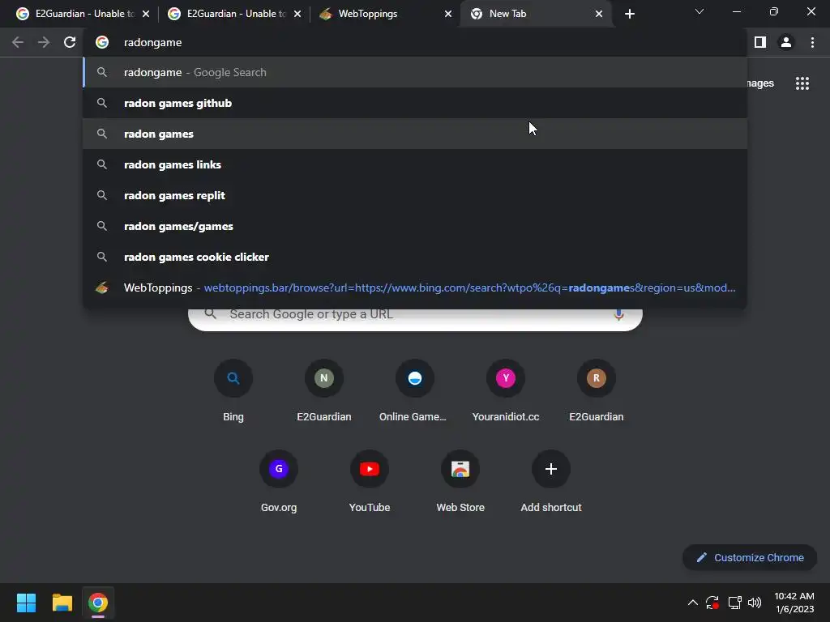This screenshot has height=622, width=830.
Task: Go forward to next page
Action: 44,42
